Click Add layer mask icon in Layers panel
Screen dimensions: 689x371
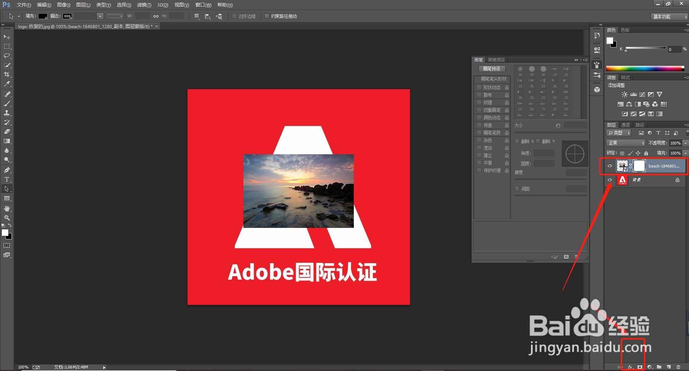point(640,367)
